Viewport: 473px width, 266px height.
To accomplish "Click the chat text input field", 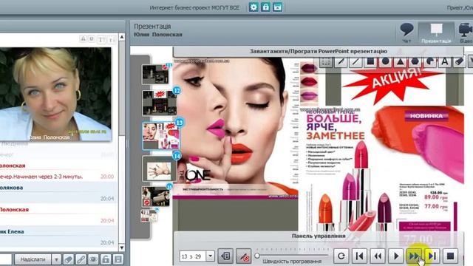I will pos(6,259).
